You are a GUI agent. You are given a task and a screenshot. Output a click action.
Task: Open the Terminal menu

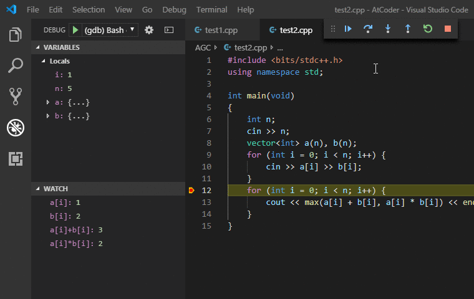(x=211, y=10)
